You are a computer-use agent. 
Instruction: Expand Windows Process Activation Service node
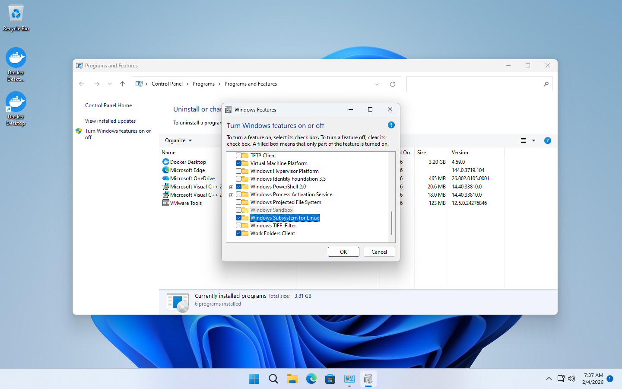coord(231,195)
